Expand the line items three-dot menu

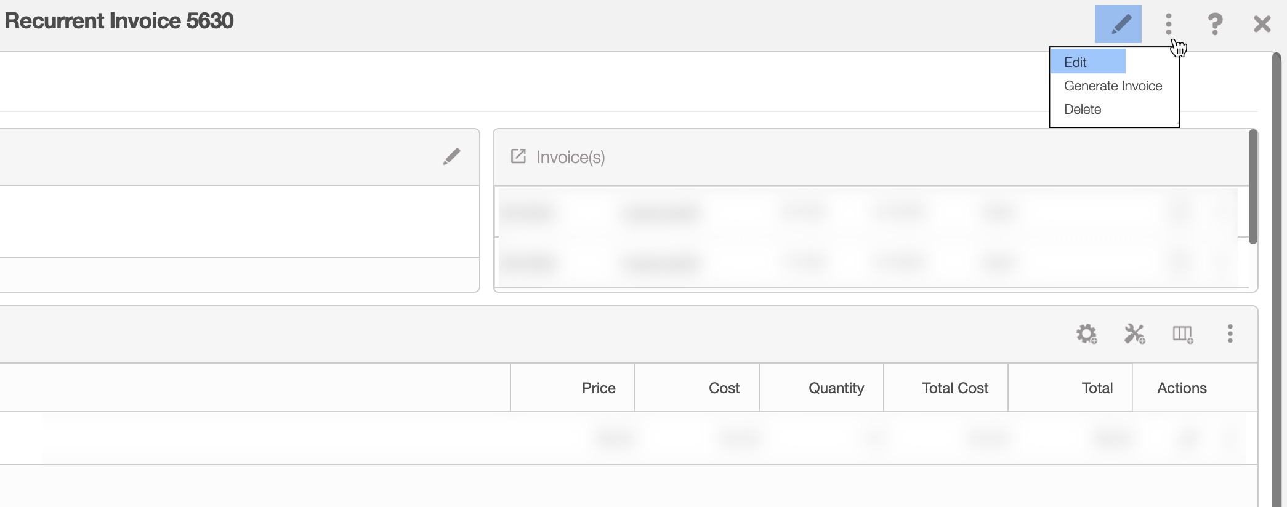click(x=1230, y=334)
